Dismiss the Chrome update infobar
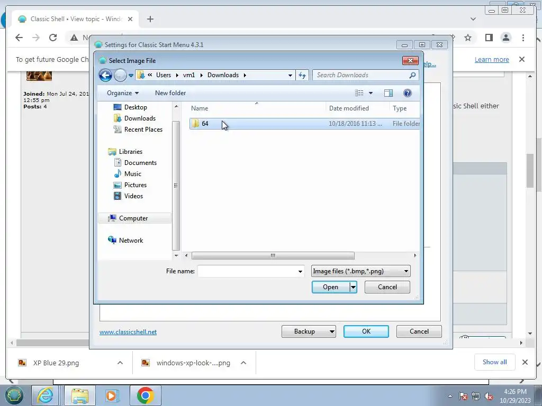The image size is (542, 406). (x=522, y=59)
